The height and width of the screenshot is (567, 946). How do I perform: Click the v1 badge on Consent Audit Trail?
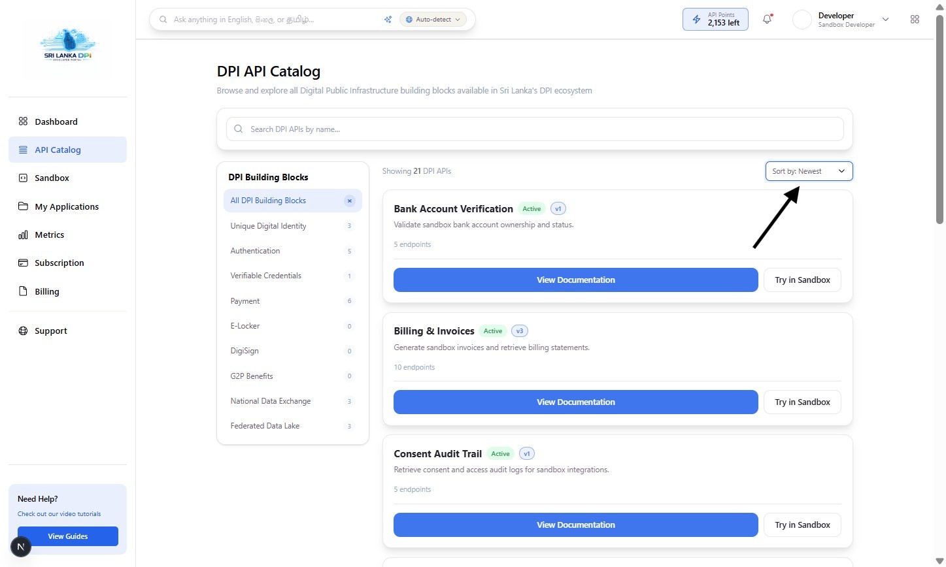coord(527,453)
